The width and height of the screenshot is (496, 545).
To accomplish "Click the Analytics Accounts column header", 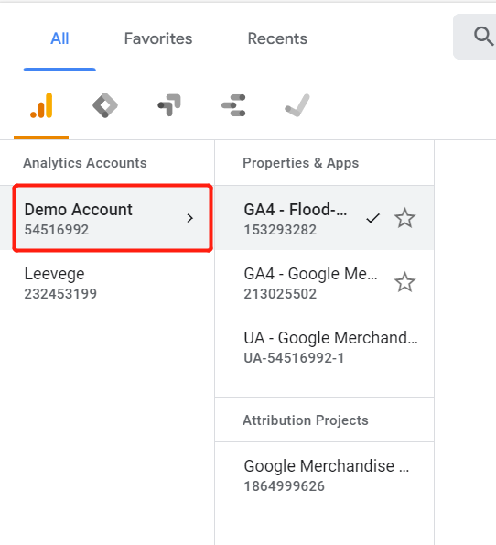I will (85, 163).
